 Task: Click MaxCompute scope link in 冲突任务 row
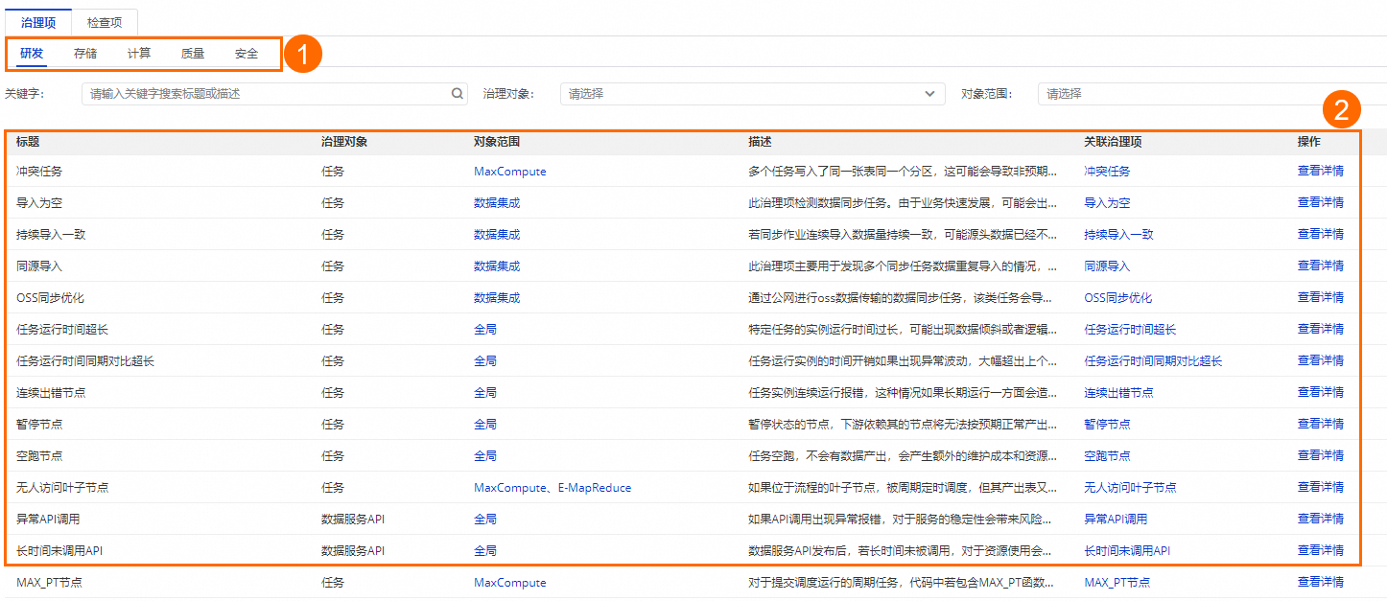coord(509,172)
